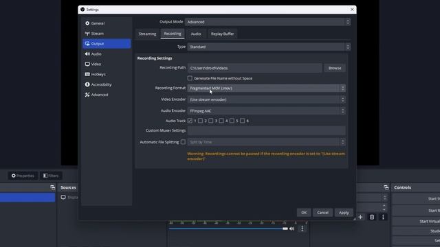Open the Recording Format dropdown
The image size is (440, 247).
[266, 89]
